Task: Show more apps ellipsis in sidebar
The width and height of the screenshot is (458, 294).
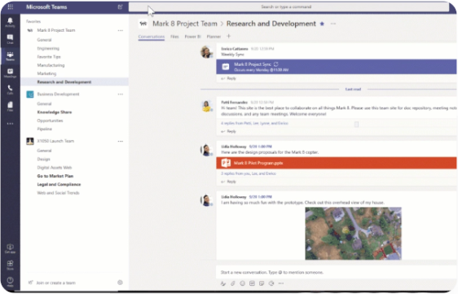Action: click(x=10, y=124)
